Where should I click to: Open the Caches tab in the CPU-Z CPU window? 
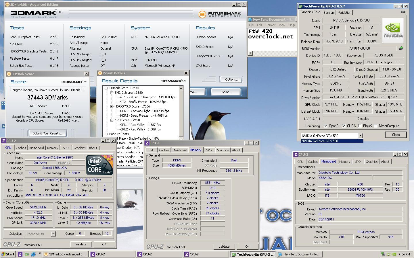coord(21,148)
